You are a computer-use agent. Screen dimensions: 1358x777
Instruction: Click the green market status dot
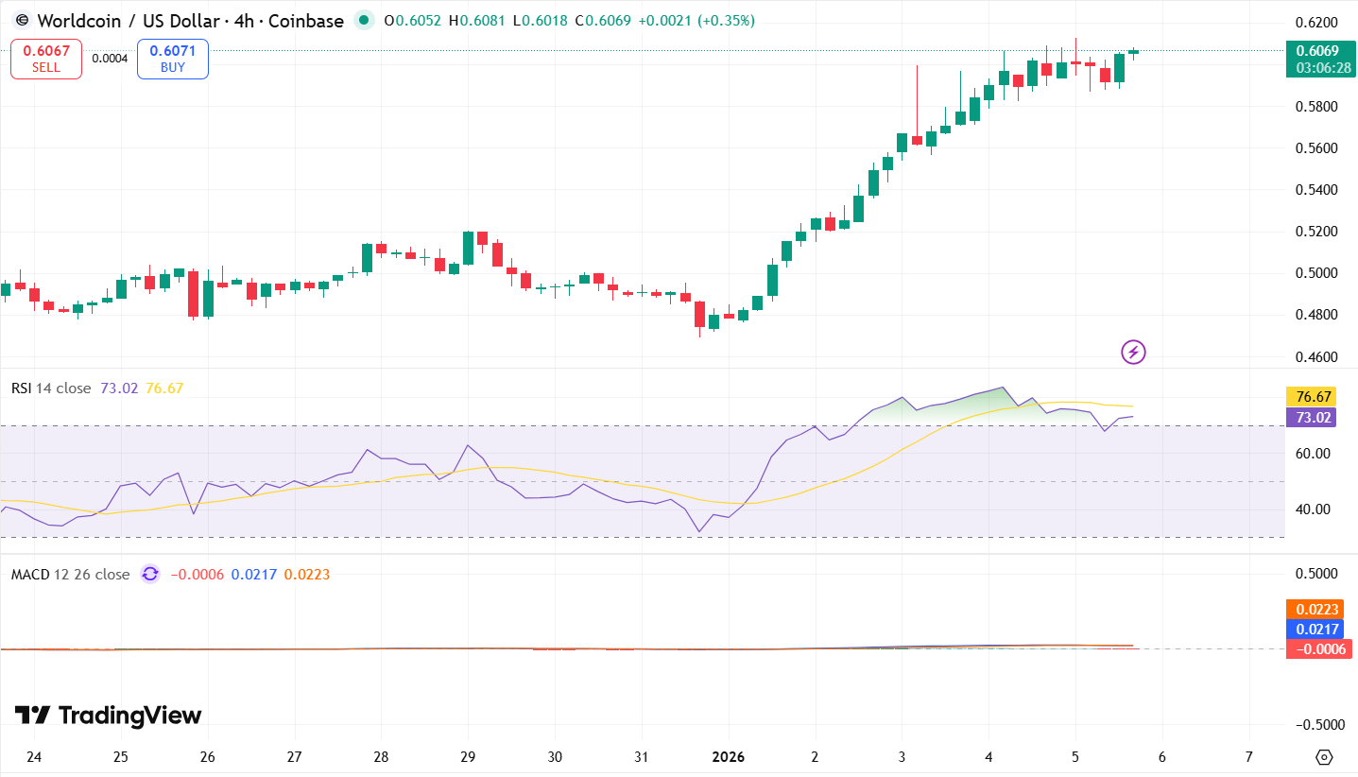363,20
